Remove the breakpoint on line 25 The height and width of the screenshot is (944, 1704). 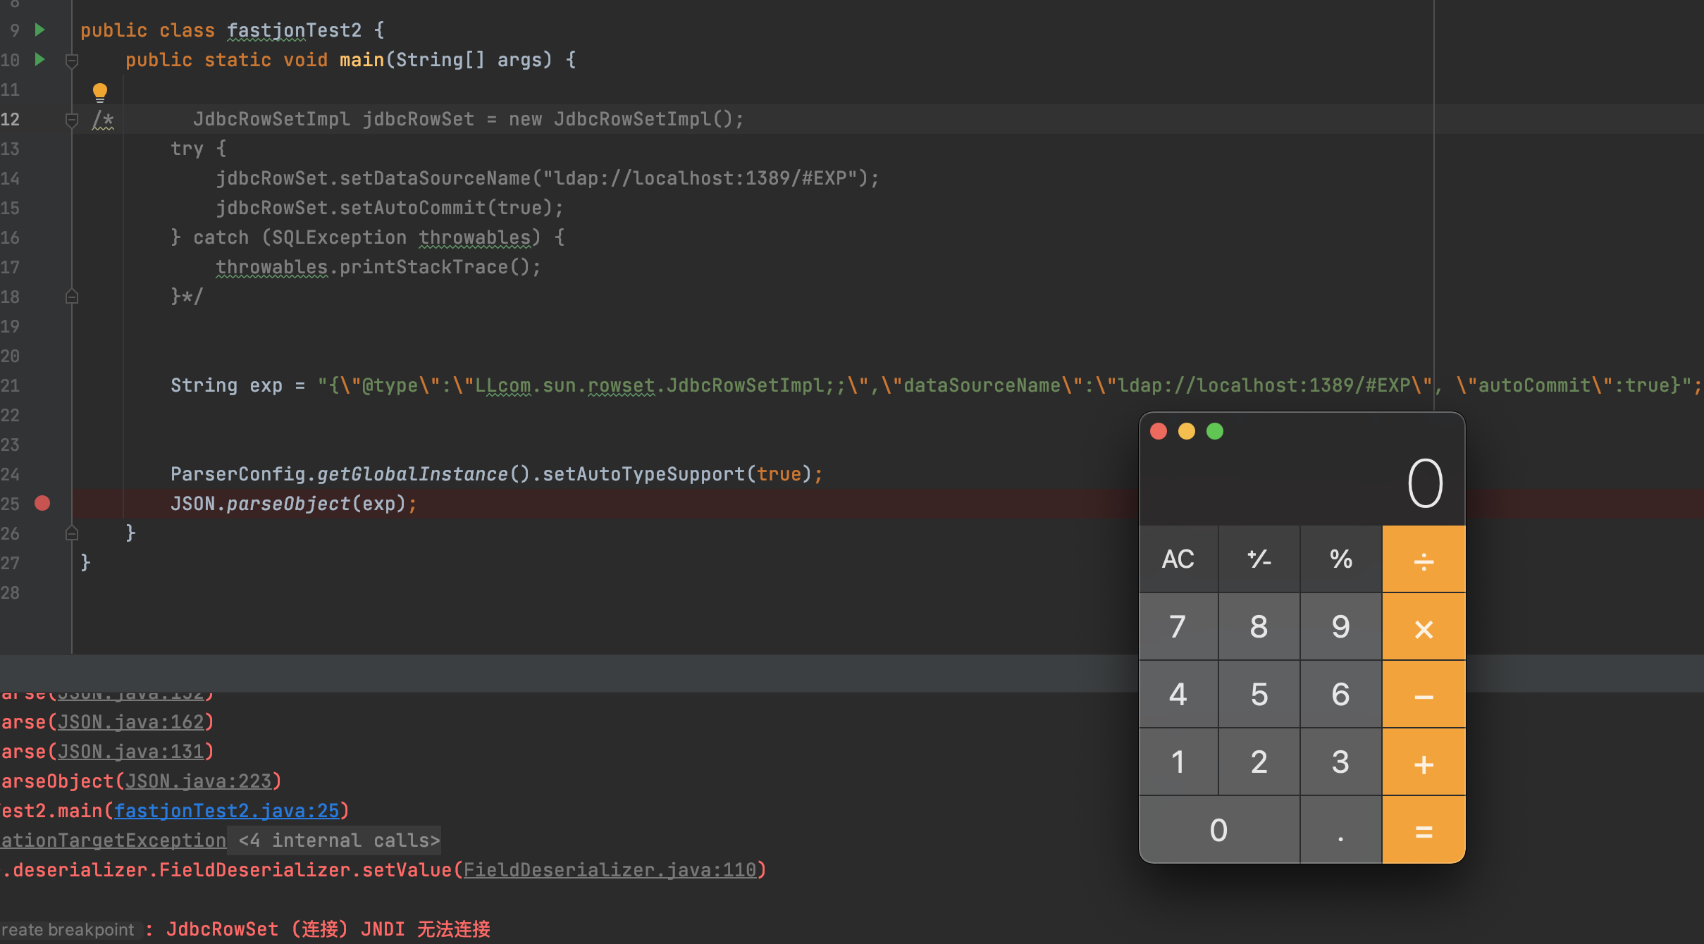click(42, 503)
